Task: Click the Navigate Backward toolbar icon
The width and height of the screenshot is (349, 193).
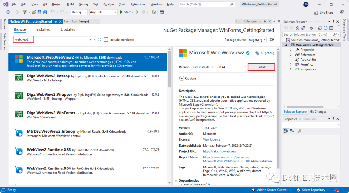Action: point(8,12)
